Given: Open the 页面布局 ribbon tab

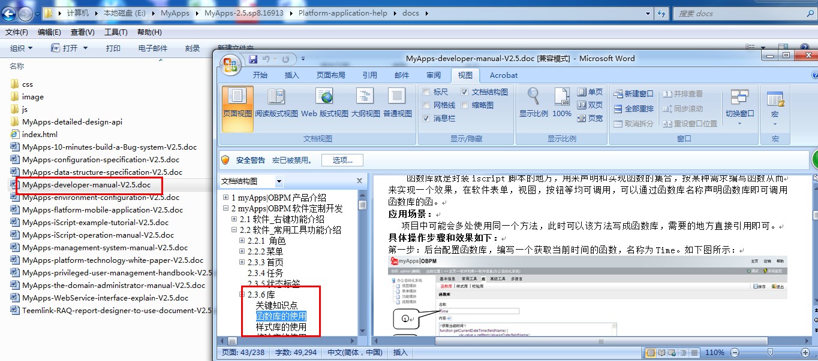Looking at the screenshot, I should (331, 75).
